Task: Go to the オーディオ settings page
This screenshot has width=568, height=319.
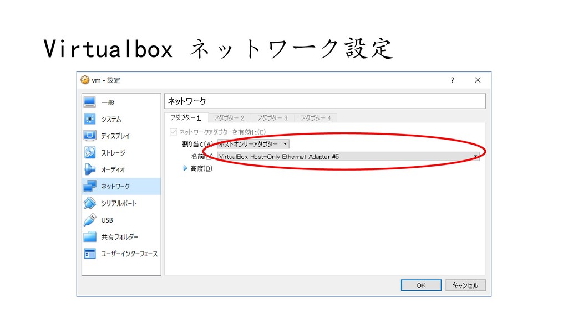Action: pos(121,169)
